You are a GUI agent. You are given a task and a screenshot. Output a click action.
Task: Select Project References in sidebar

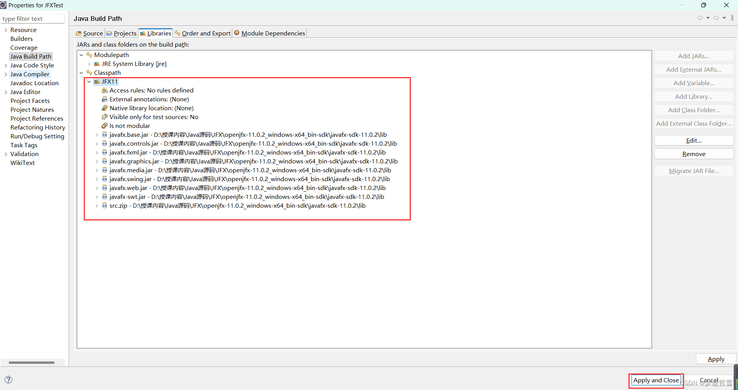37,119
